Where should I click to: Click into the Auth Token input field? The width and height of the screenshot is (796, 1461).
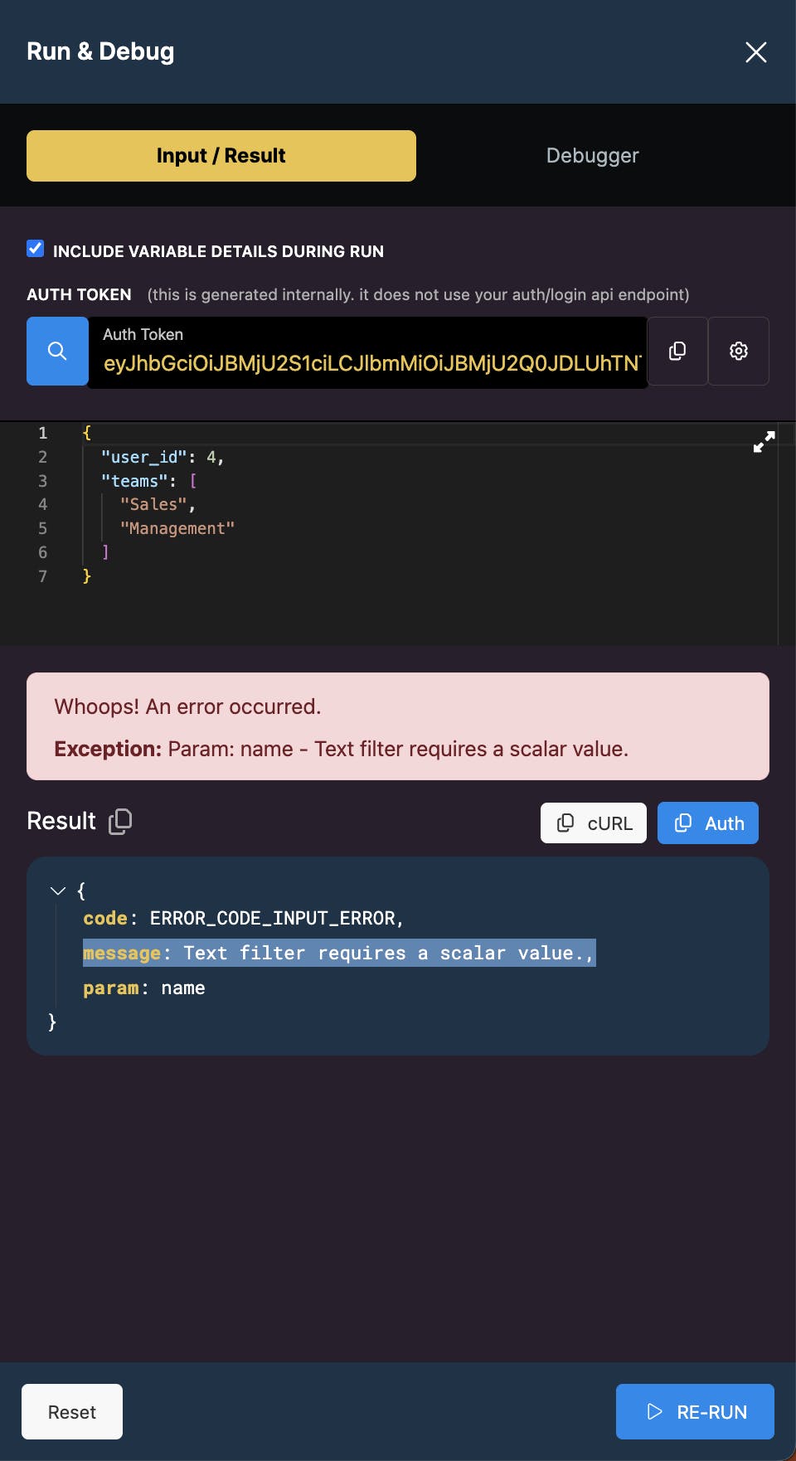click(368, 352)
